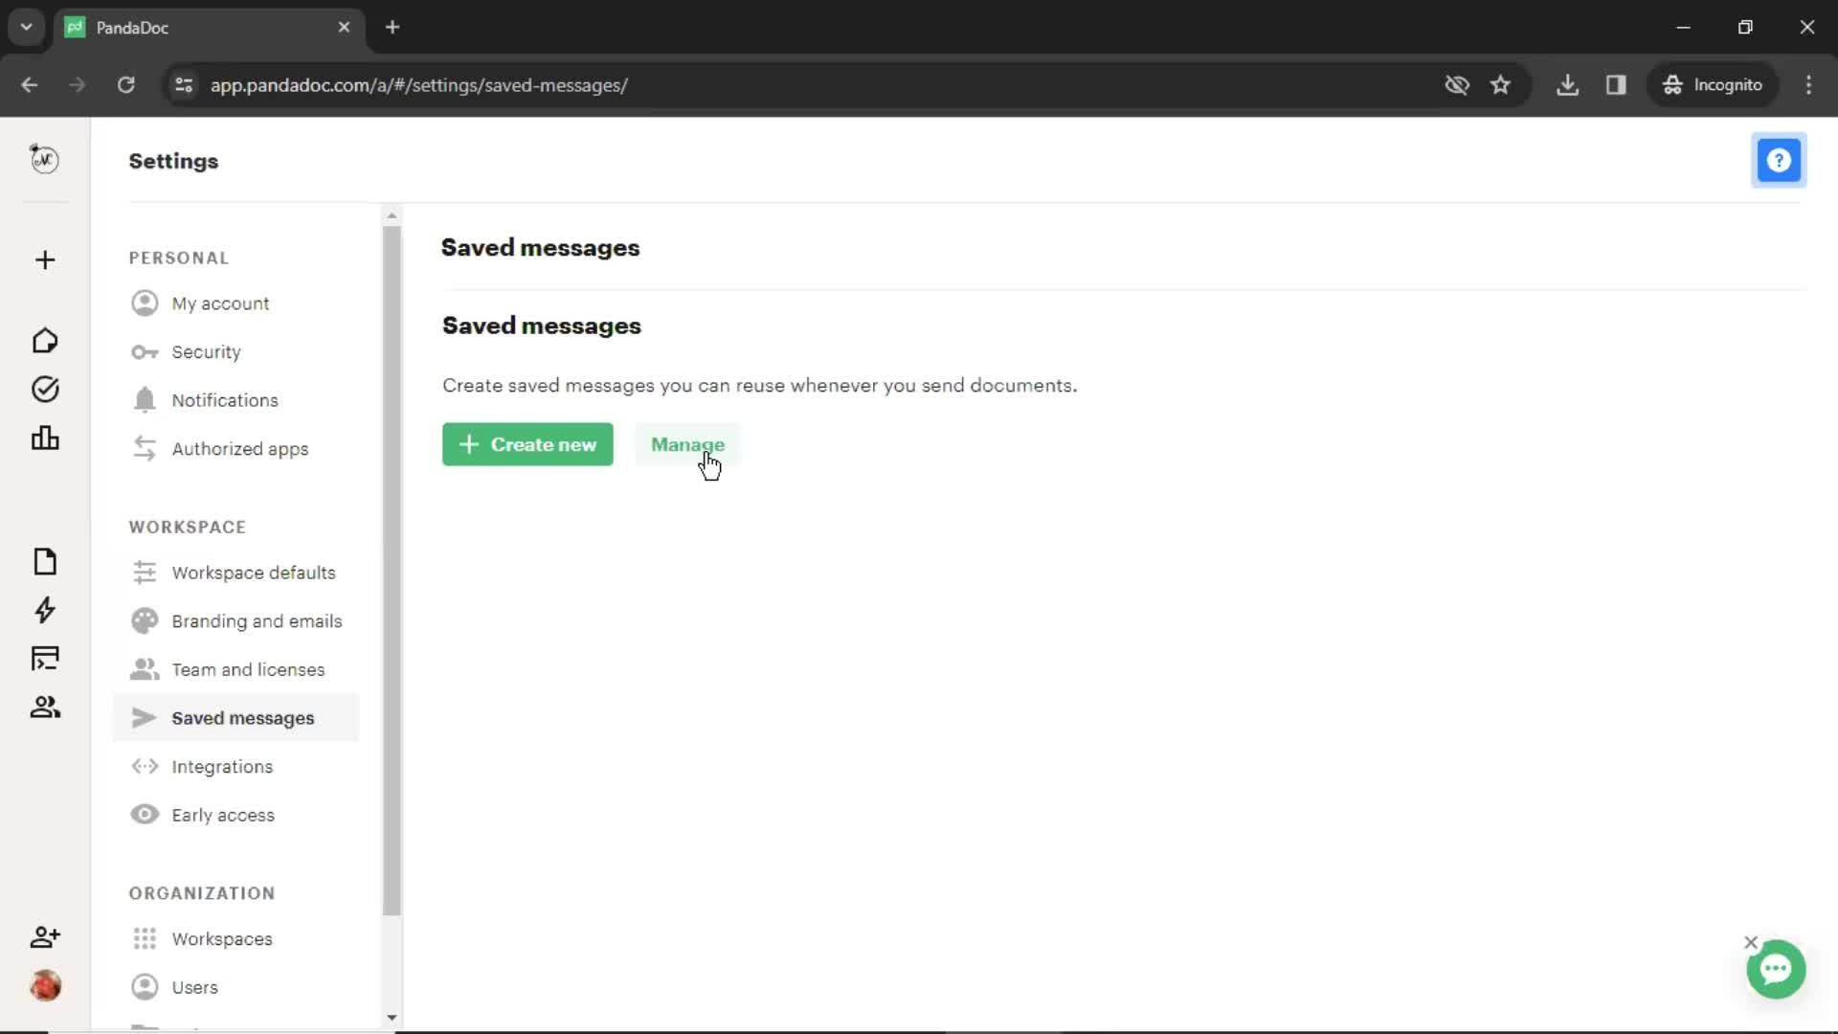Screen dimensions: 1838x1034
Task: Toggle the Early access feature setting
Action: coord(223,815)
